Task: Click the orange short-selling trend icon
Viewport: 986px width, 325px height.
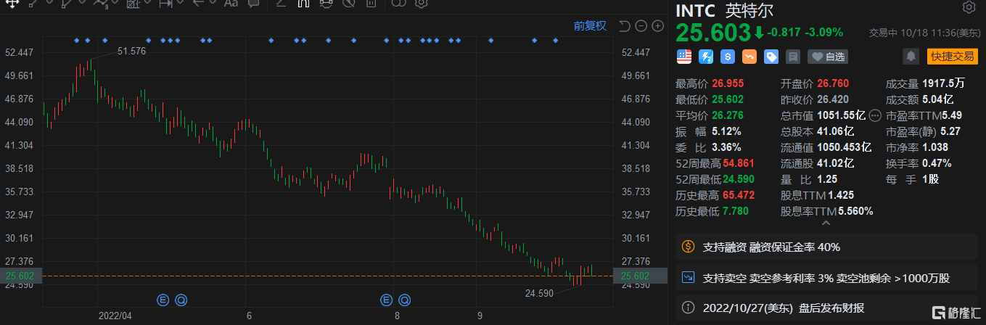Action: click(749, 56)
